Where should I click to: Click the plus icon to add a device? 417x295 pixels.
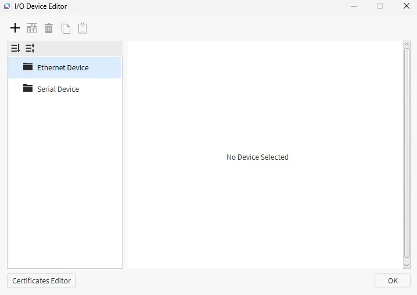15,28
